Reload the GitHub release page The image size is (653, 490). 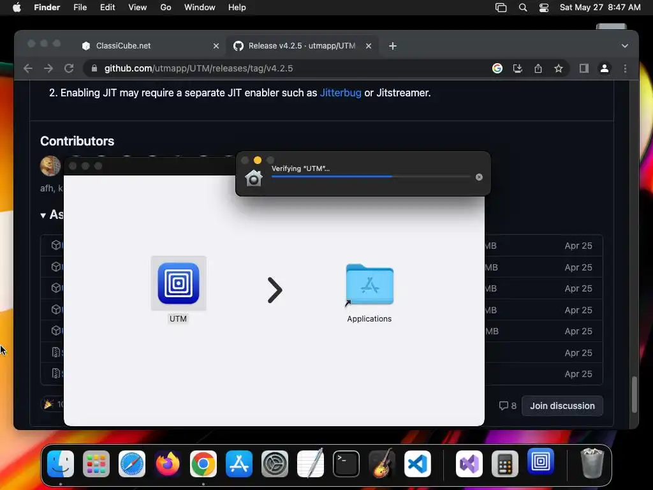pos(69,68)
